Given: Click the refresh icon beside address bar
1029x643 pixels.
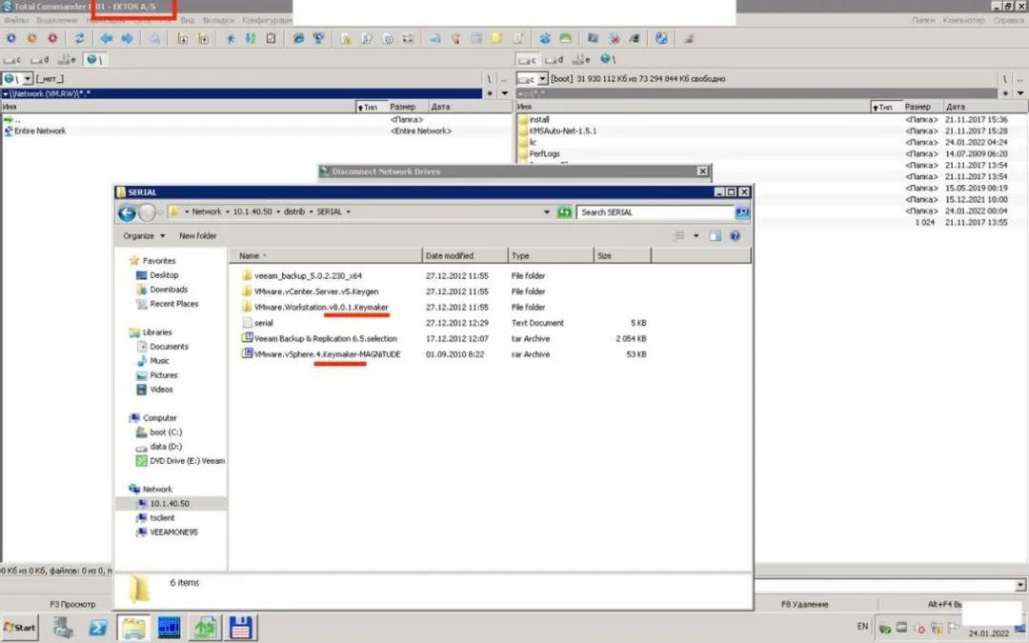Looking at the screenshot, I should click(565, 212).
